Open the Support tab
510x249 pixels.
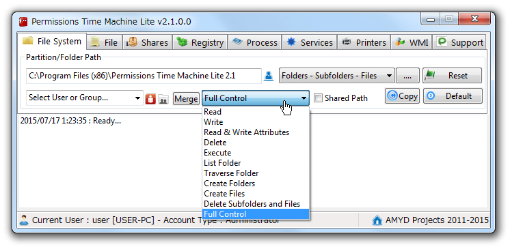(459, 42)
